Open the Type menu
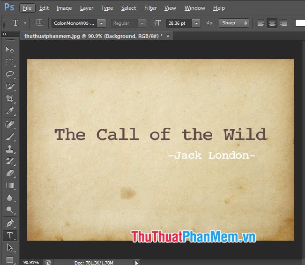 coord(107,8)
